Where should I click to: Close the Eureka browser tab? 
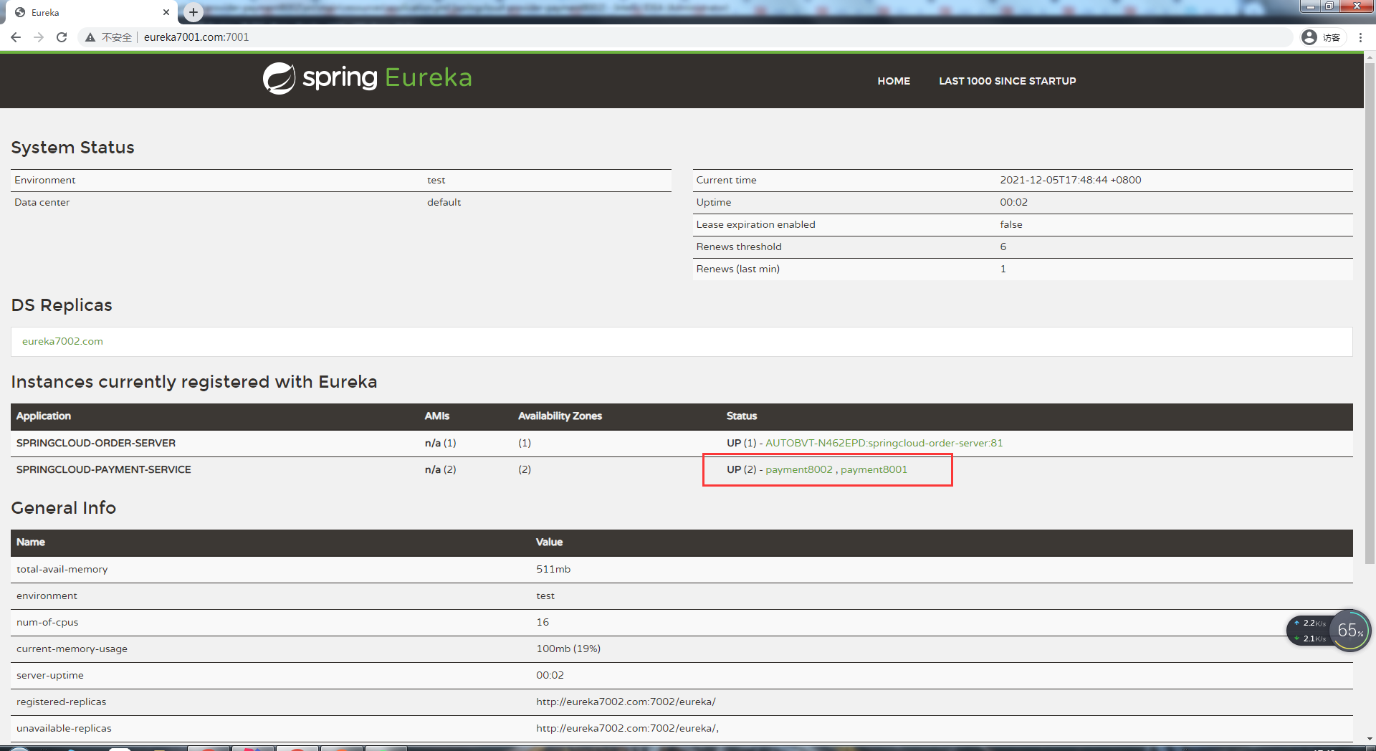(x=166, y=12)
